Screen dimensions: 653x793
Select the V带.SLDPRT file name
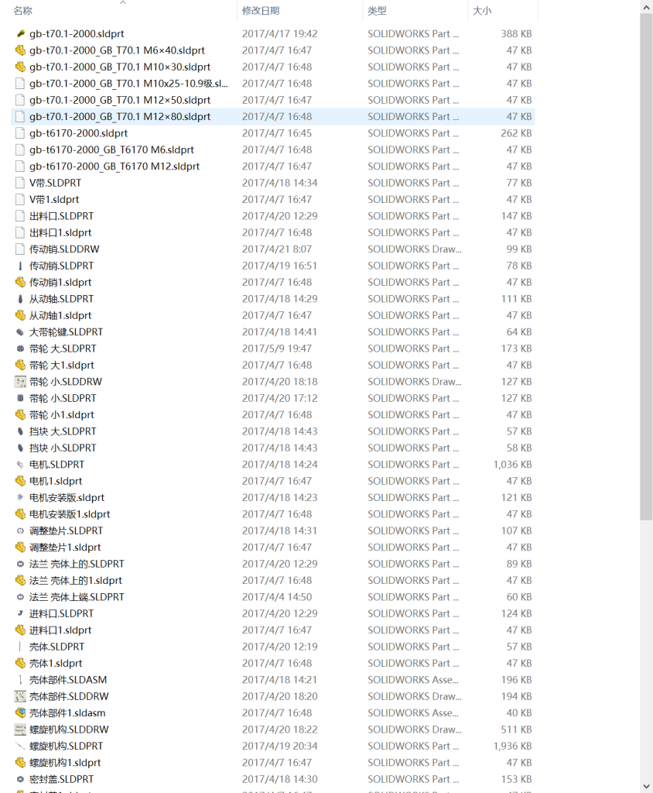pyautogui.click(x=55, y=183)
